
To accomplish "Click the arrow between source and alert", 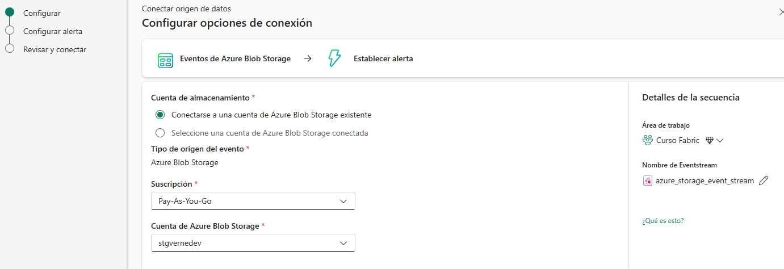I will point(308,58).
